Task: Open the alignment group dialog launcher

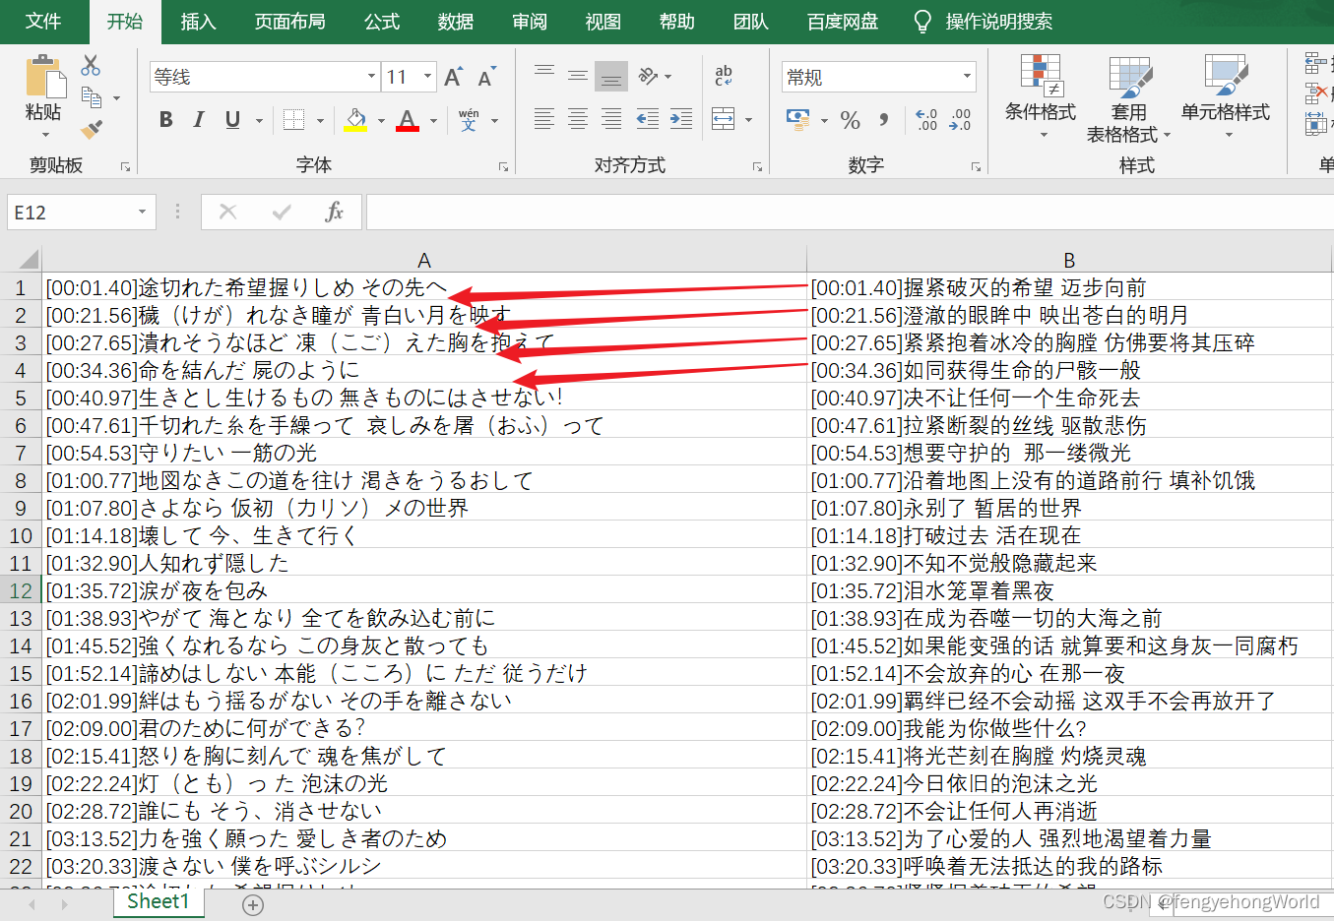Action: [758, 167]
